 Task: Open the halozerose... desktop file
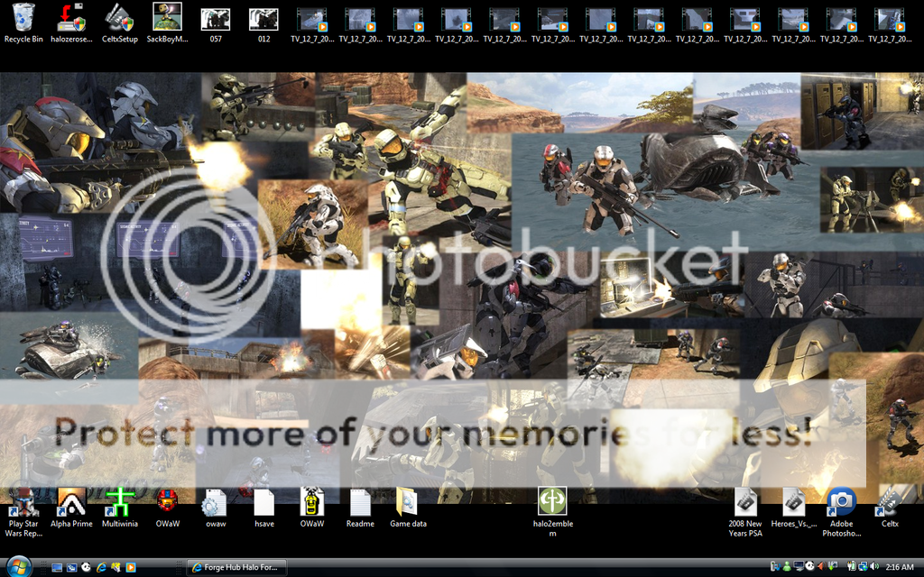[71, 18]
